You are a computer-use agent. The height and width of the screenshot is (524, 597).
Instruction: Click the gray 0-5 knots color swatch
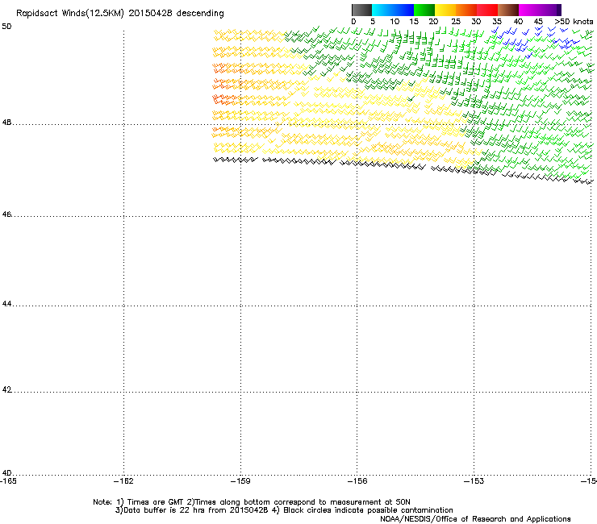coord(361,10)
